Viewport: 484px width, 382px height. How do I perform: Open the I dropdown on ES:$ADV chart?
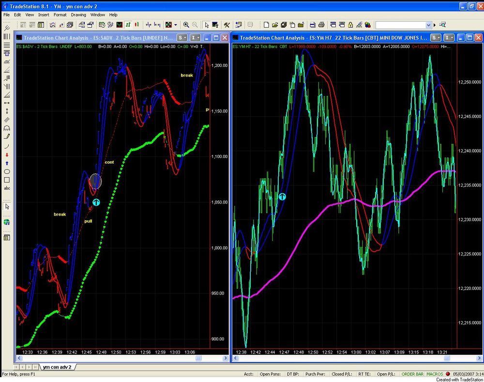pos(196,38)
